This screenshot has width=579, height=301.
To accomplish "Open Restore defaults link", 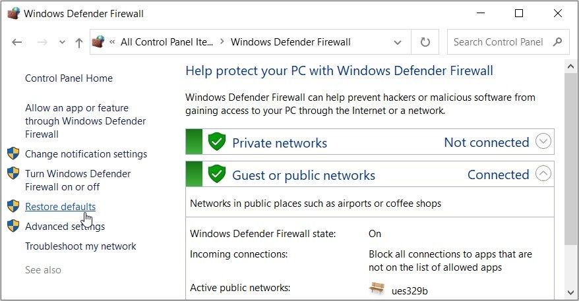I will click(x=60, y=207).
